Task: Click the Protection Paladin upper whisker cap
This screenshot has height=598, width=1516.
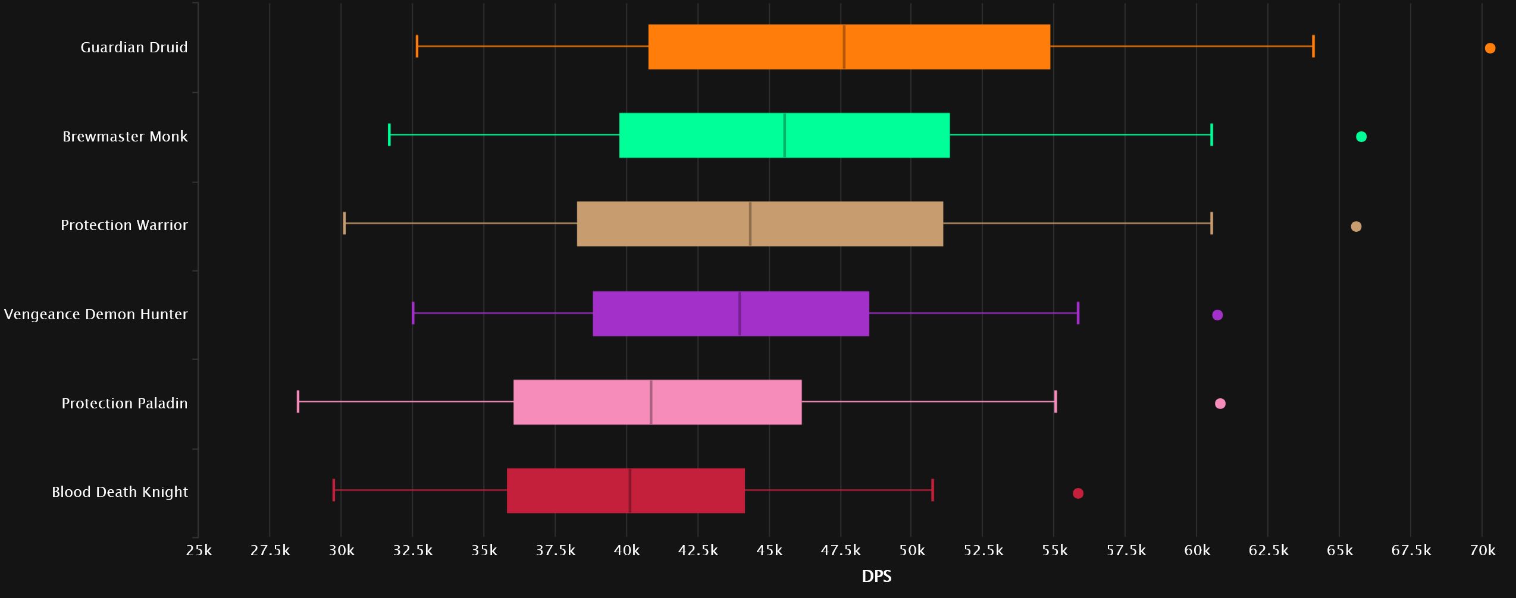Action: pos(1055,402)
